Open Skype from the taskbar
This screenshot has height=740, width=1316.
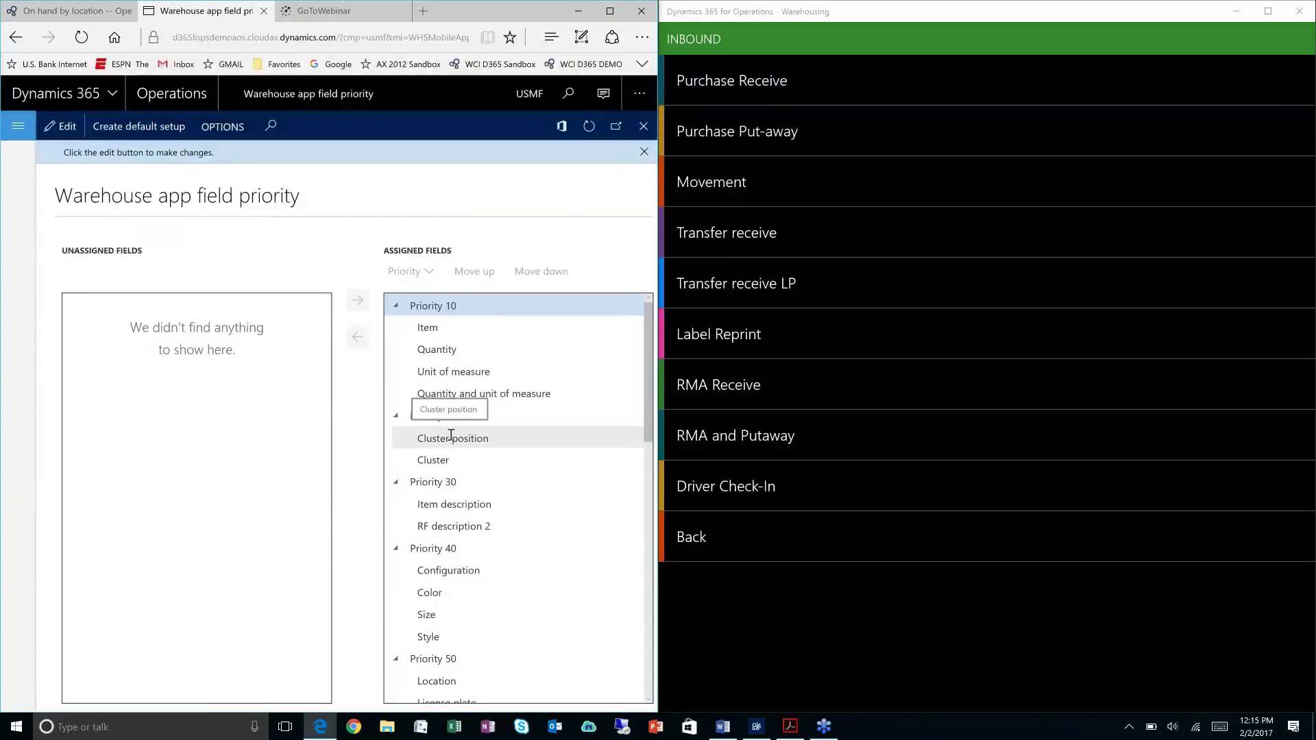(x=521, y=726)
